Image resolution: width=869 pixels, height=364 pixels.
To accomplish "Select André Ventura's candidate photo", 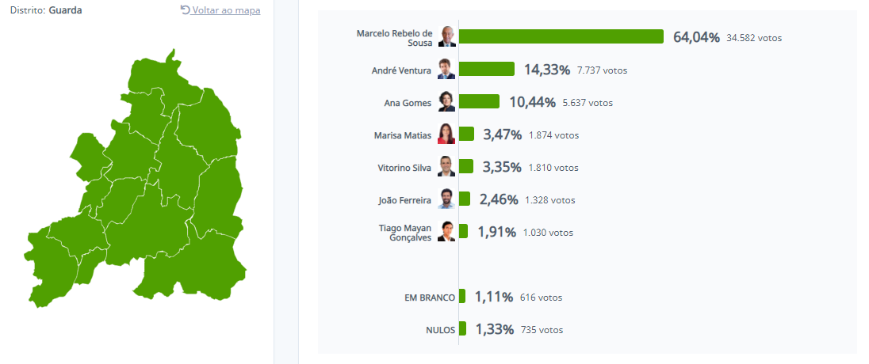I will click(446, 70).
